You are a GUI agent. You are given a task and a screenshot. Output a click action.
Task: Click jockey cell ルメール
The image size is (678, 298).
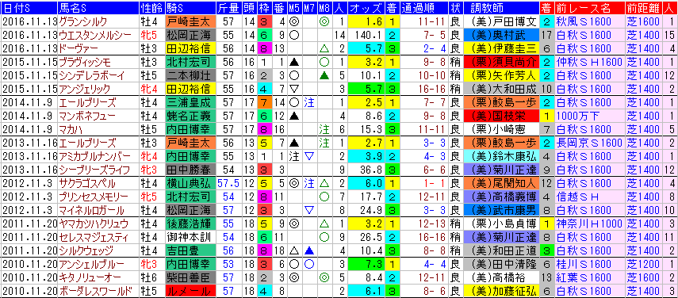tap(190, 290)
